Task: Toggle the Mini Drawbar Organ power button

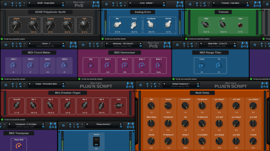Action: tap(6, 85)
